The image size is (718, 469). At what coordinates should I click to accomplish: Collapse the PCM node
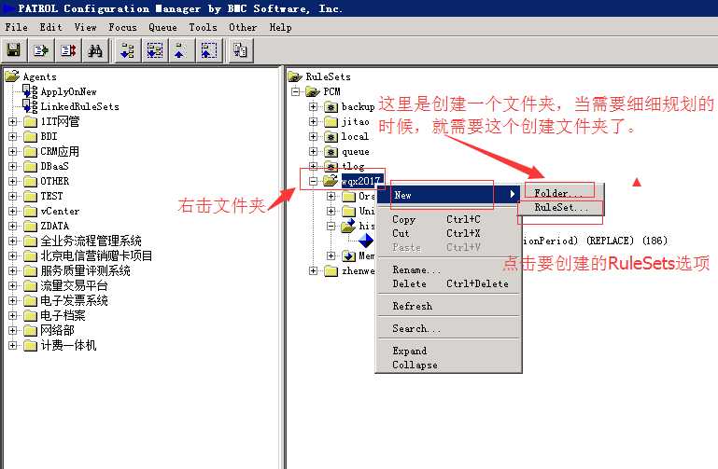(x=296, y=92)
